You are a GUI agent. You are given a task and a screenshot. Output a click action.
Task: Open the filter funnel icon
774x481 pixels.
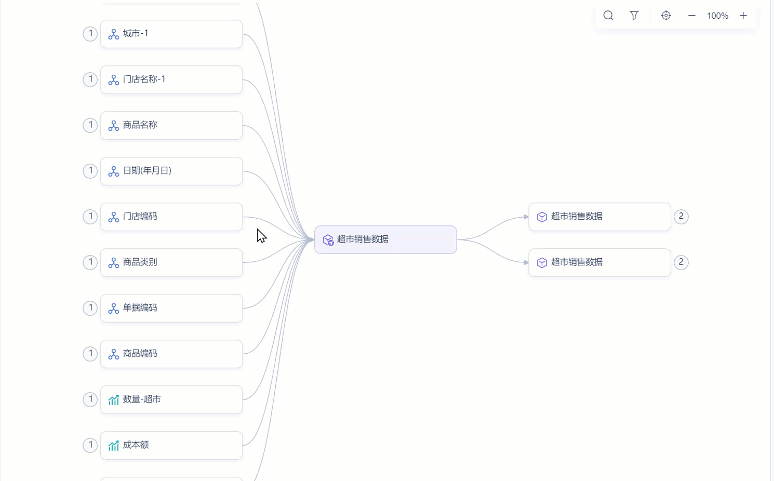coord(634,16)
